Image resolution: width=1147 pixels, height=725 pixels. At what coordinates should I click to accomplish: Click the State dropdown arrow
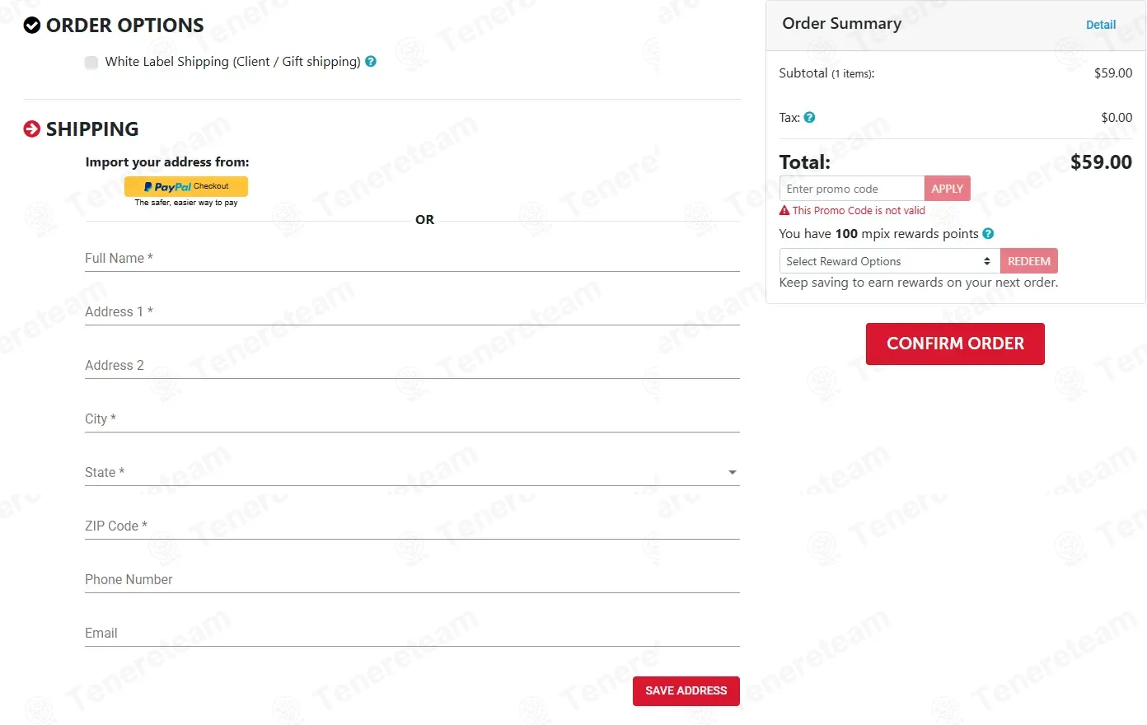pos(732,472)
